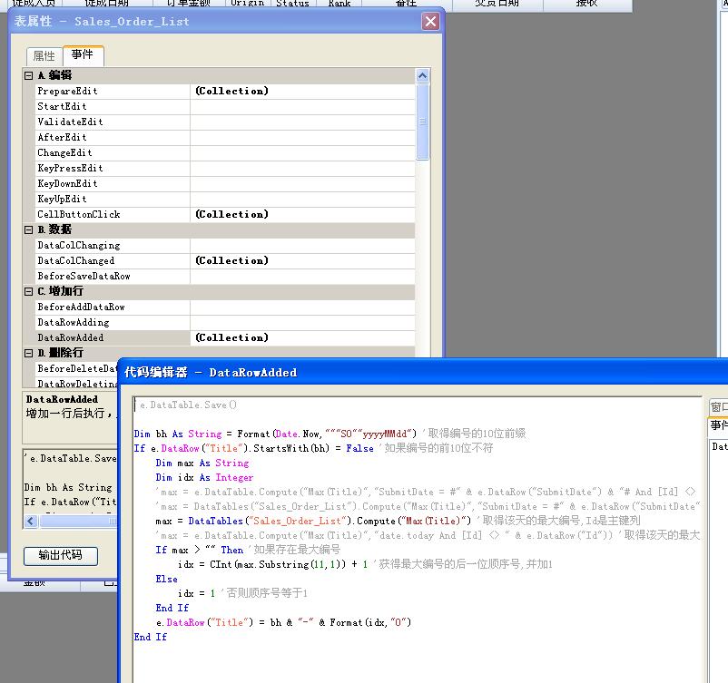Click the empty StartEdit value cell

coord(302,106)
